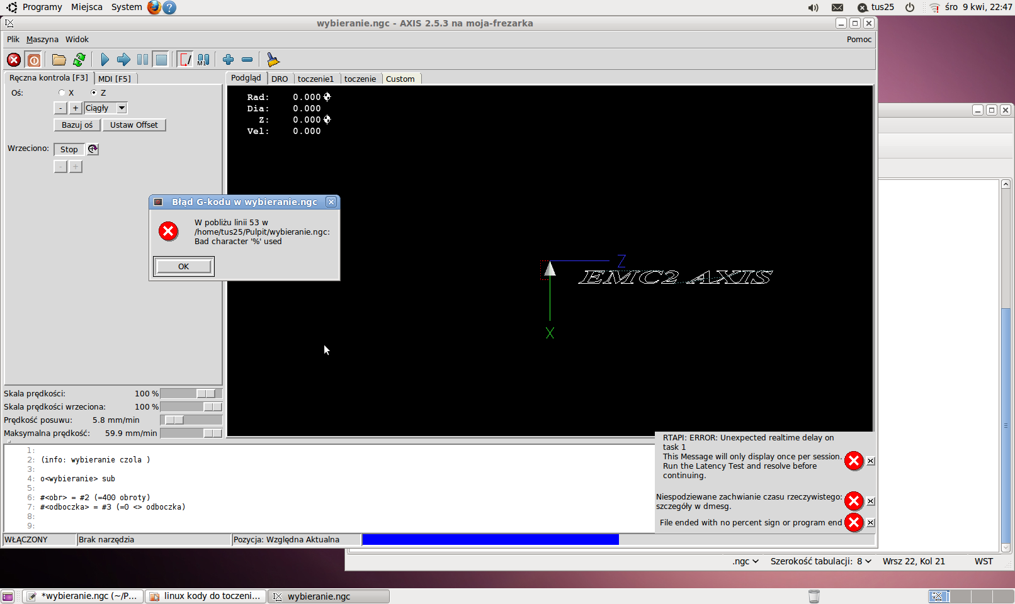Adjust the Skala prędkości slider
Image resolution: width=1015 pixels, height=604 pixels.
[x=191, y=393]
